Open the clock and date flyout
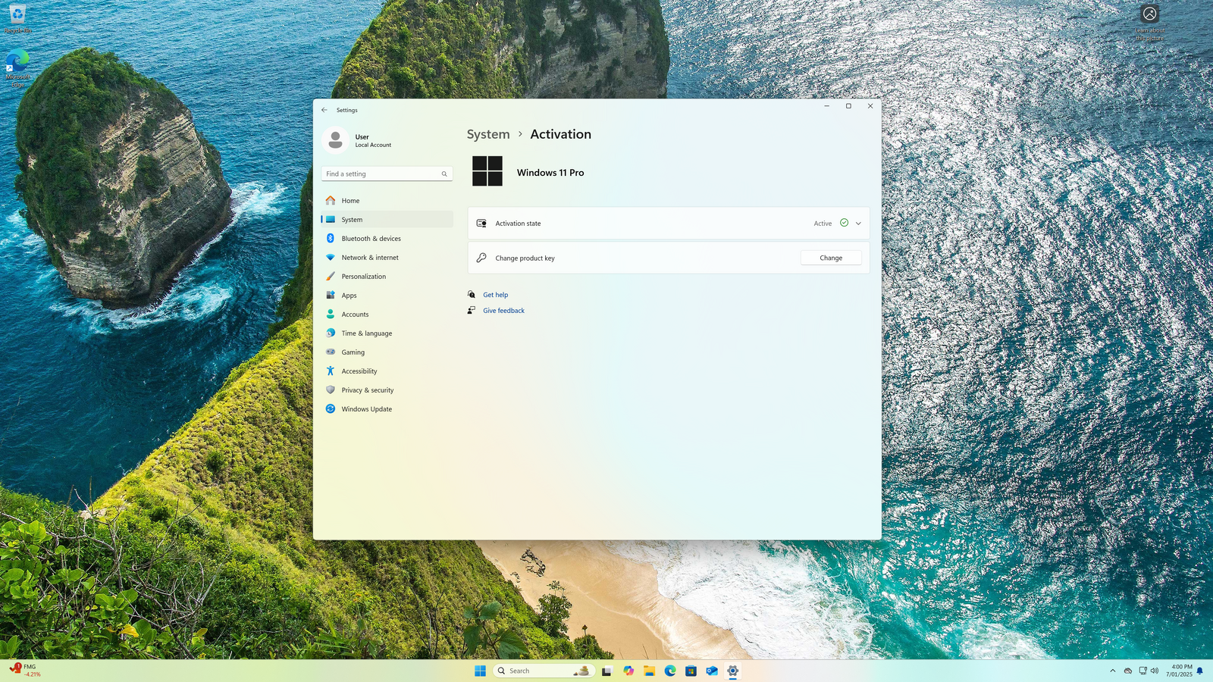1213x682 pixels. (1179, 671)
